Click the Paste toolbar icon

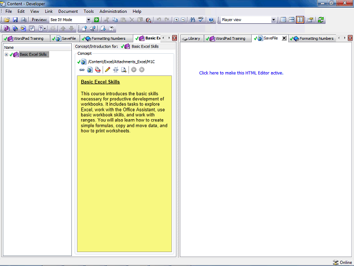pyautogui.click(x=123, y=20)
